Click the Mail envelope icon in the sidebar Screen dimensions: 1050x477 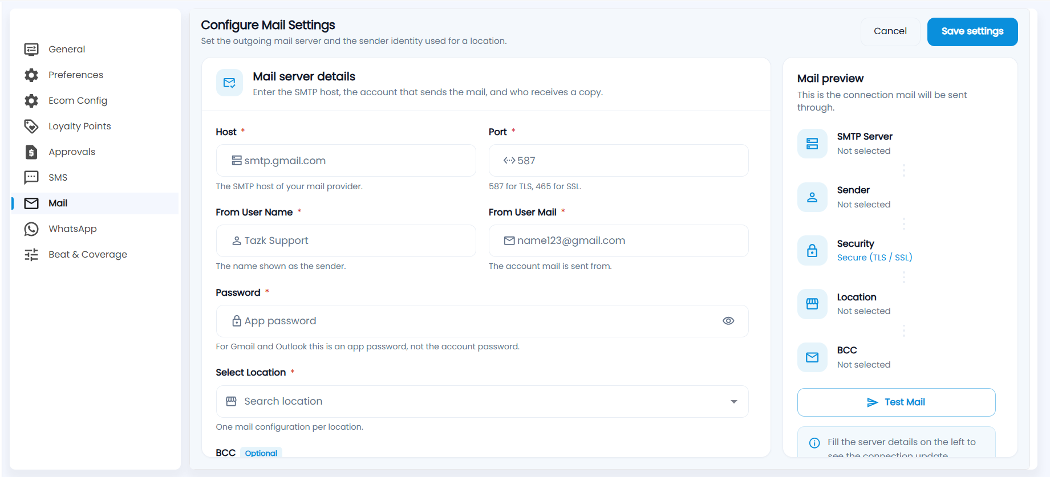pos(31,203)
